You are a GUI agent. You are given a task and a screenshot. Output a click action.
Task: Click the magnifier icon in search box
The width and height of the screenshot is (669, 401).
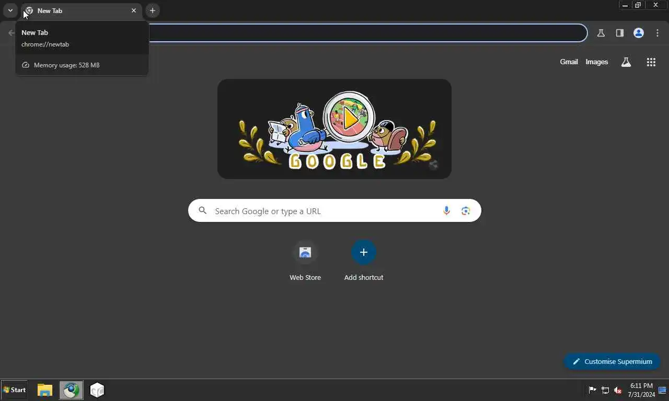click(x=203, y=211)
